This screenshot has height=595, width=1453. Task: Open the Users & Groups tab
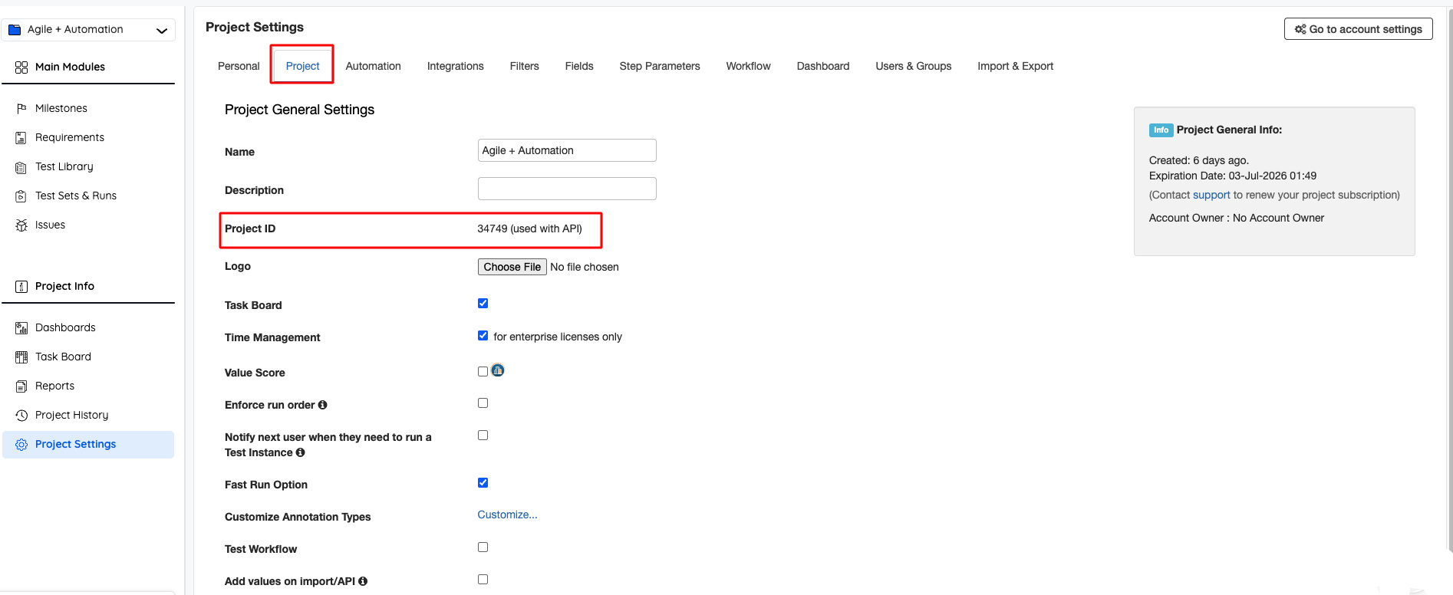click(914, 66)
